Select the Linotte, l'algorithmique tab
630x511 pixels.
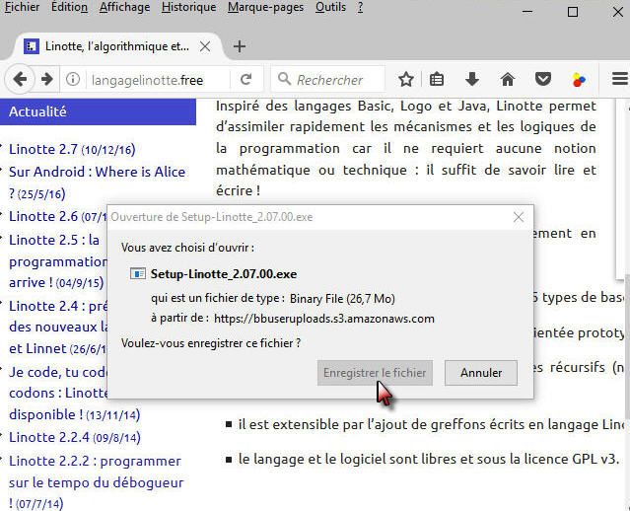pyautogui.click(x=116, y=46)
